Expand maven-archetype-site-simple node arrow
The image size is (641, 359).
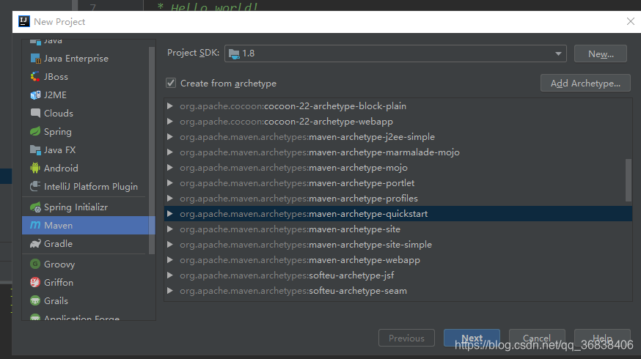(x=169, y=245)
